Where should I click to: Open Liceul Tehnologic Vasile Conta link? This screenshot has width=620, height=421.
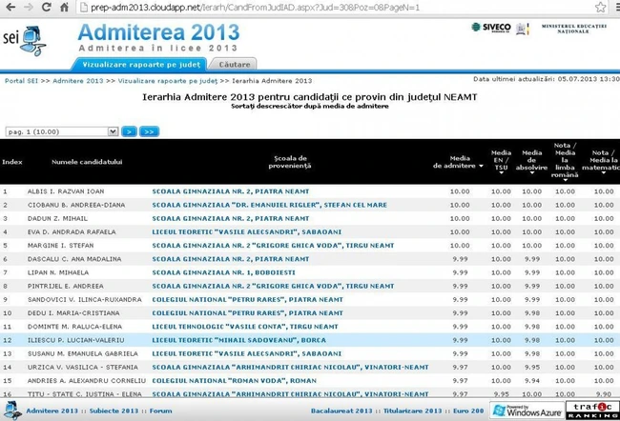(245, 327)
